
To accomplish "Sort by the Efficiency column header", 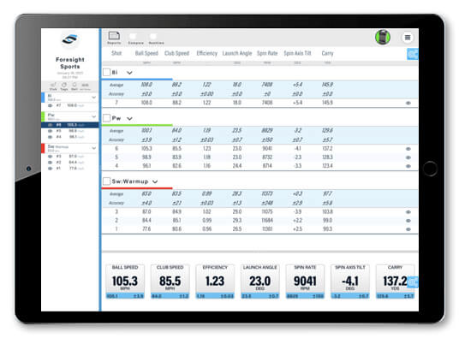I will point(207,53).
